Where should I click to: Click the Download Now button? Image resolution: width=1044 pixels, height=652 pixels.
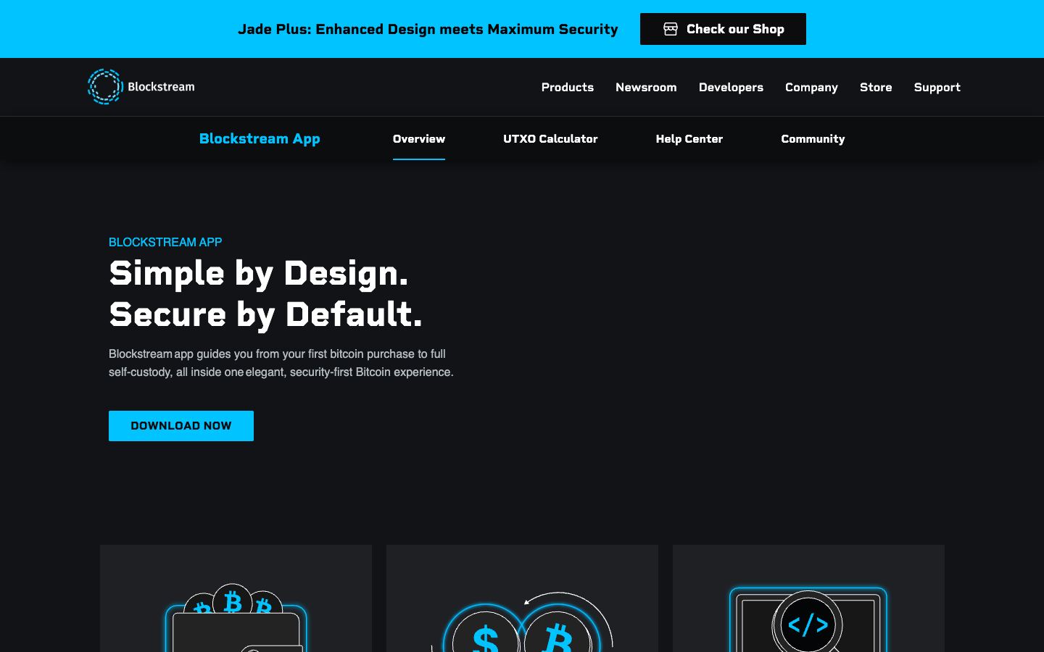pyautogui.click(x=181, y=426)
